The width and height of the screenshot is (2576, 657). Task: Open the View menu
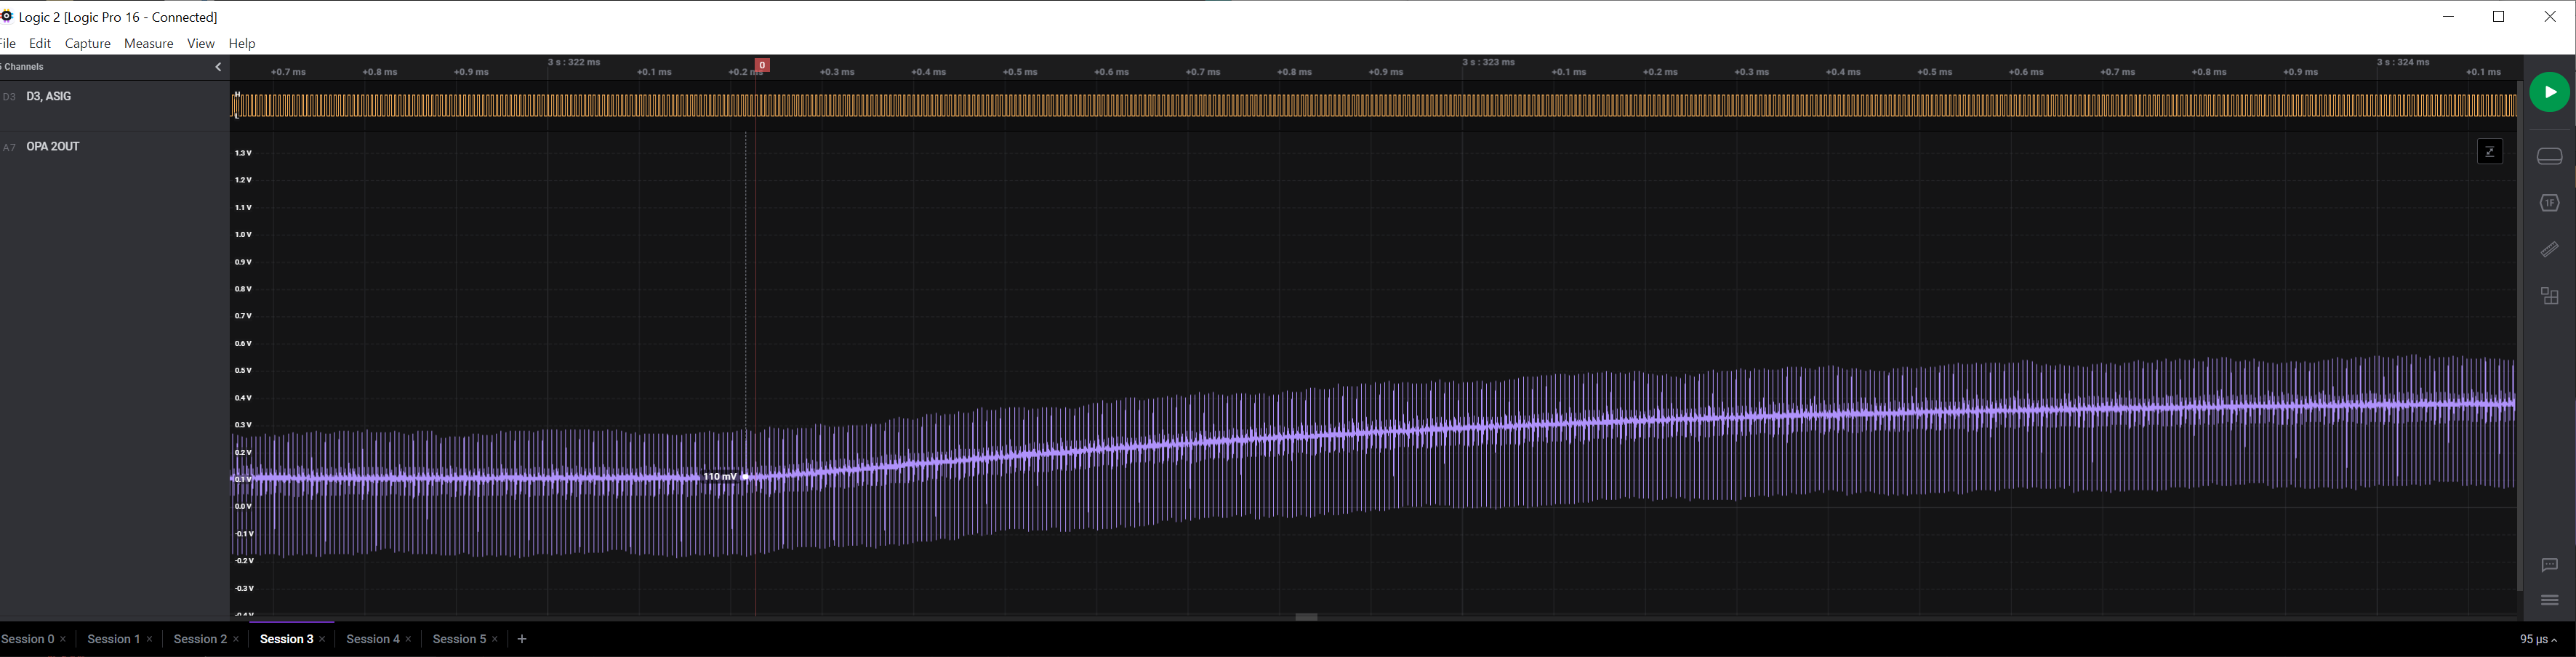tap(201, 44)
